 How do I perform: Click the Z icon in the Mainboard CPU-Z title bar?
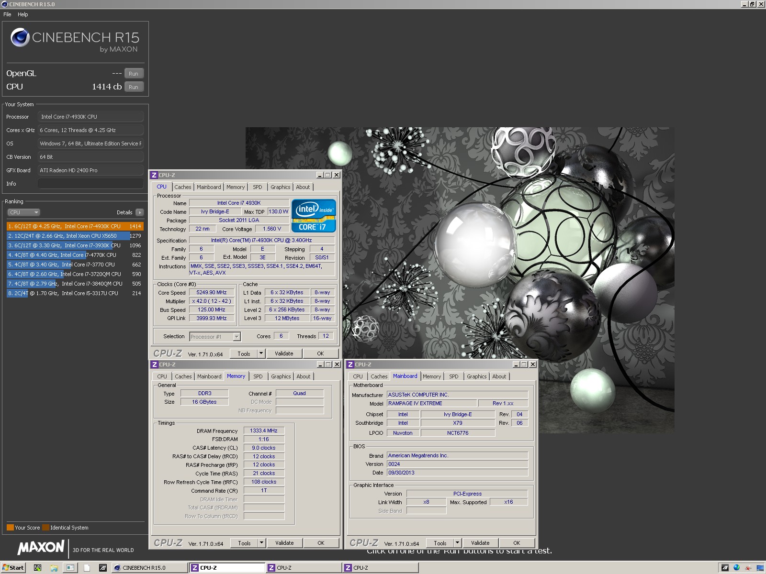350,364
